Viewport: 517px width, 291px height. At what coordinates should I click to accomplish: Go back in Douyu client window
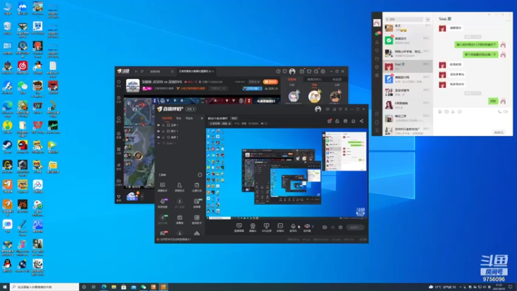point(136,71)
